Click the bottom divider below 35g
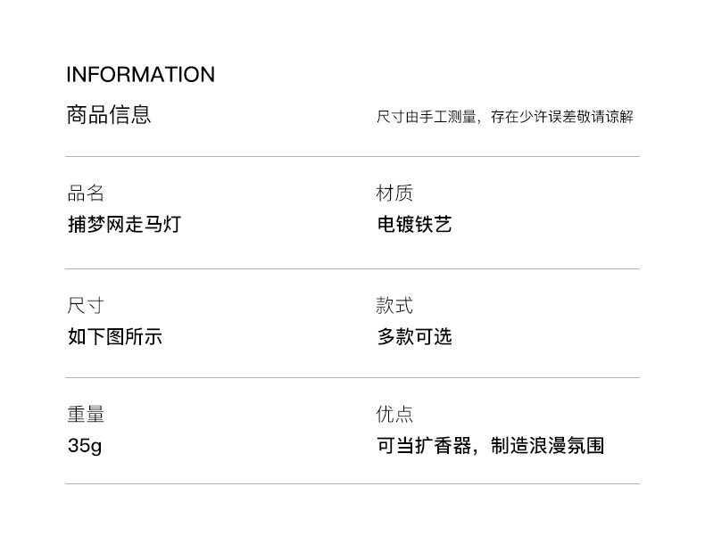Viewport: 705px width, 536px height. 352,484
